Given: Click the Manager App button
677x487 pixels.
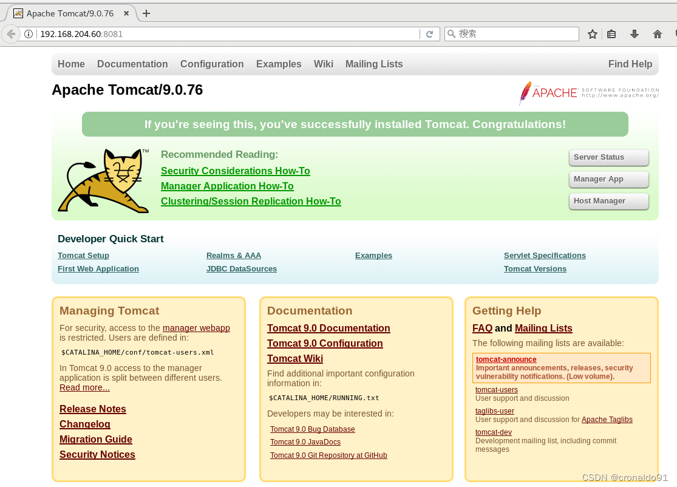Looking at the screenshot, I should (609, 179).
